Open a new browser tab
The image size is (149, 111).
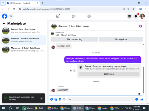(42, 3)
